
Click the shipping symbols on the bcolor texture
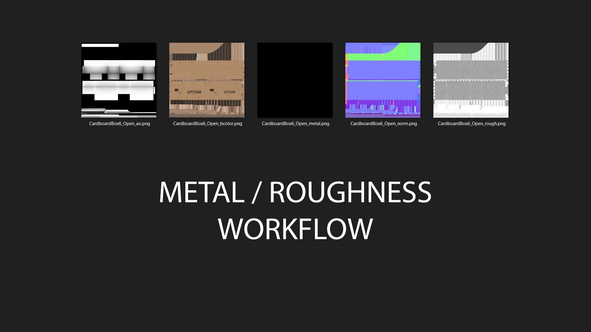194,92
